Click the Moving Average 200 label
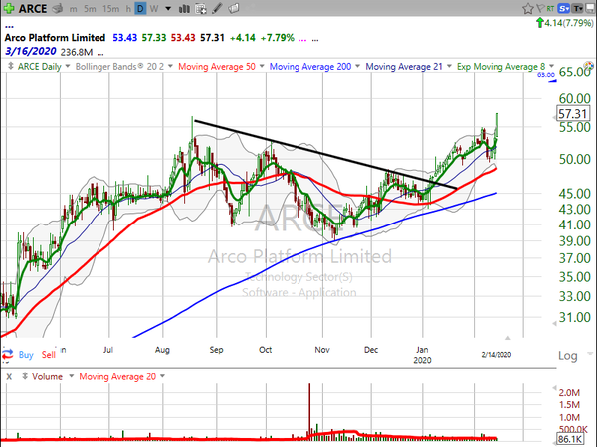This screenshot has width=597, height=447. click(x=310, y=67)
